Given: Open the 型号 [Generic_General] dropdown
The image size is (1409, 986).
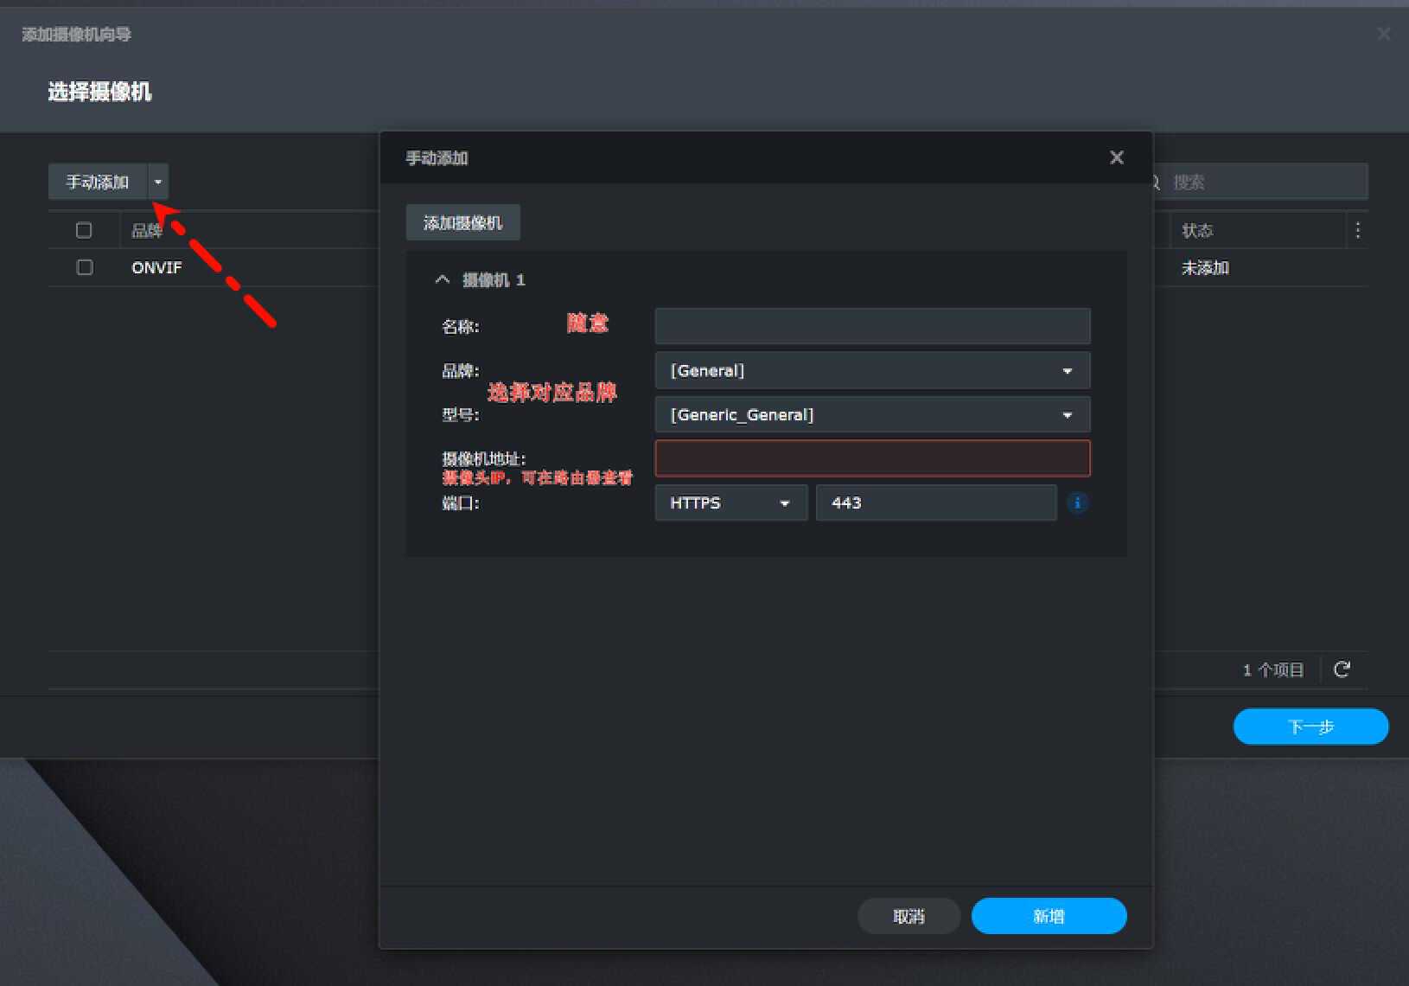Looking at the screenshot, I should point(871,415).
